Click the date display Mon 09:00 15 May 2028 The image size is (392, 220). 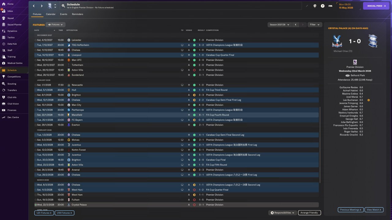[x=348, y=6]
